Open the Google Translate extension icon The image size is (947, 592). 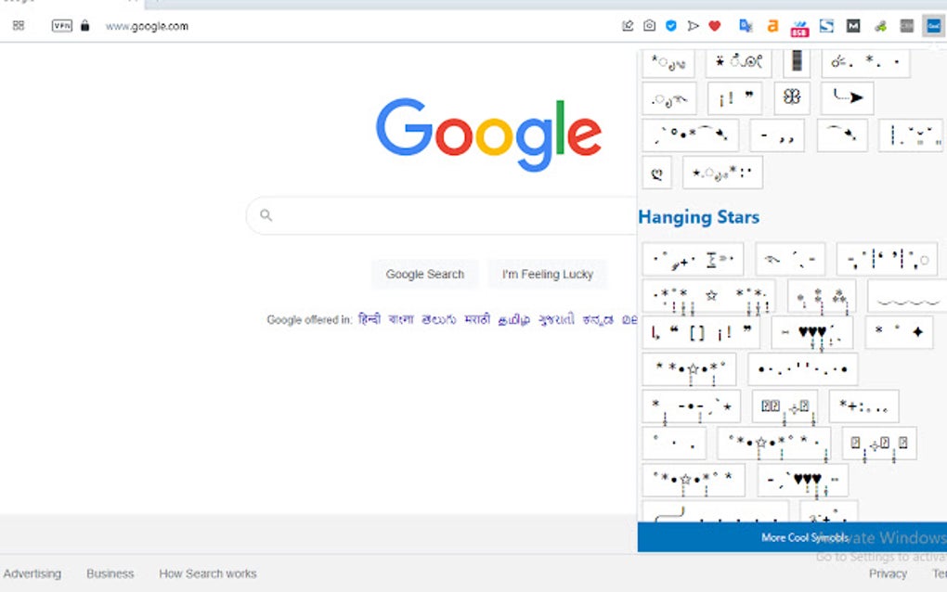pos(746,26)
